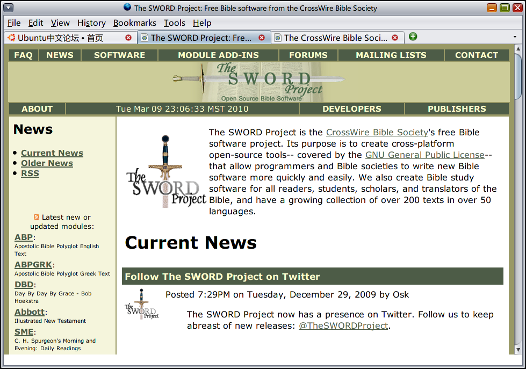Image resolution: width=526 pixels, height=369 pixels.
Task: Click the date text Tue Mar 09 23:06:33 MST 2010
Action: [x=182, y=109]
